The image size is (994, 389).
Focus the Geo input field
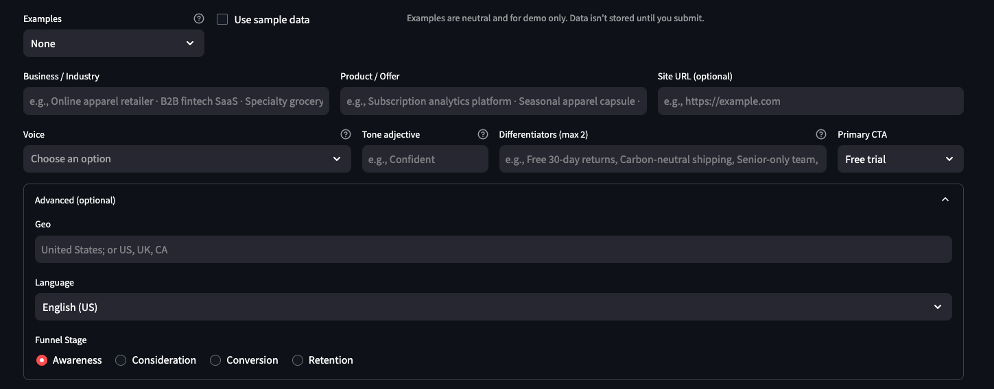point(493,249)
